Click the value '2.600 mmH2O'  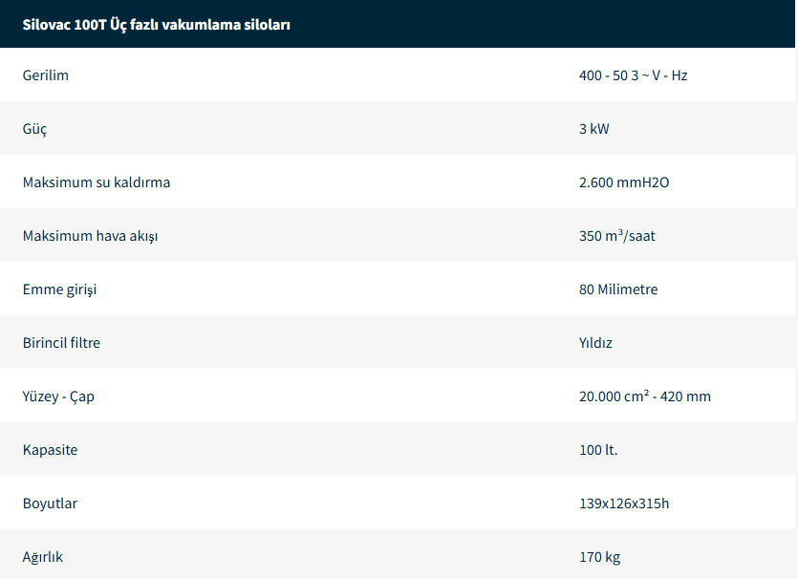624,182
